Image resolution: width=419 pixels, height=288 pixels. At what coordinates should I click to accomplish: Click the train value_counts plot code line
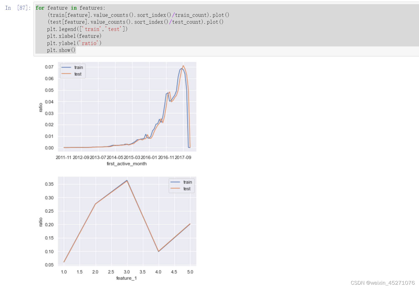[138, 15]
